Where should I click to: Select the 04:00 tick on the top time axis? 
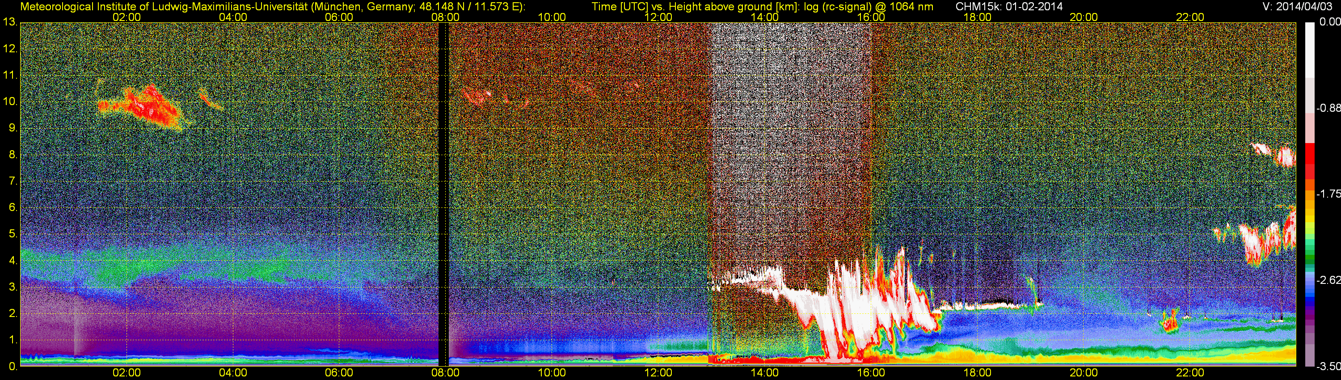(233, 17)
